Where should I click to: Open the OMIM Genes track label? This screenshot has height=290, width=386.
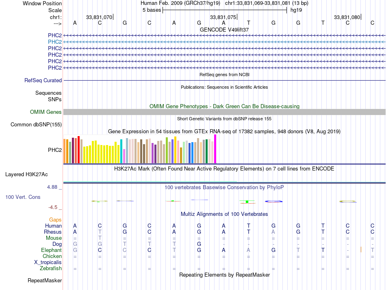pyautogui.click(x=46, y=112)
